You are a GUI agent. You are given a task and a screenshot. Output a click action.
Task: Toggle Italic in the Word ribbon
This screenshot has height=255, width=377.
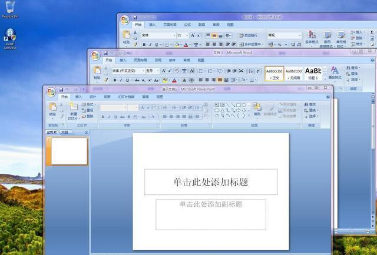pyautogui.click(x=121, y=80)
